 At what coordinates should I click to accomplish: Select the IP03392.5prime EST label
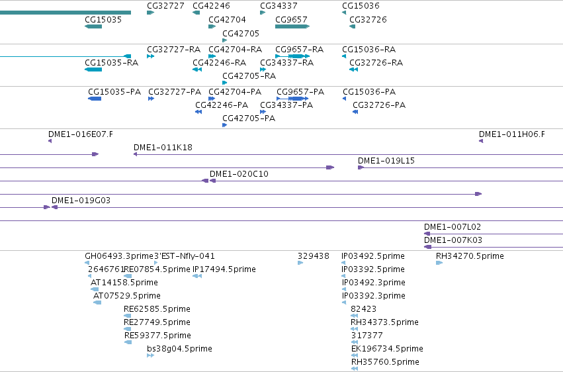tap(373, 269)
